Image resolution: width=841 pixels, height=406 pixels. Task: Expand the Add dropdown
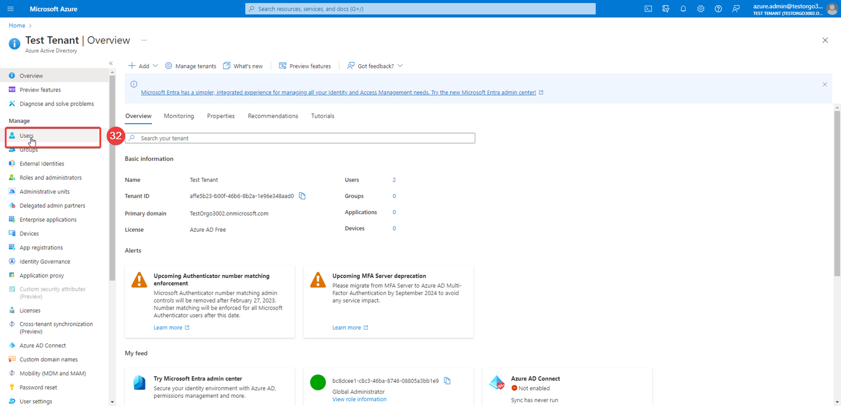pyautogui.click(x=143, y=66)
